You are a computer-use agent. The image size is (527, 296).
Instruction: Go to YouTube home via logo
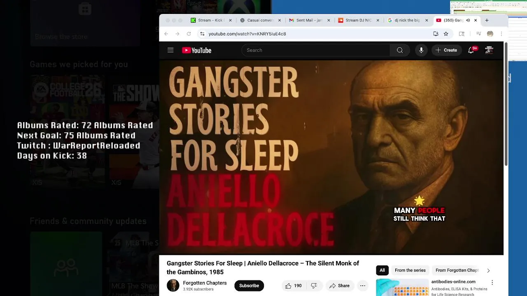point(197,50)
